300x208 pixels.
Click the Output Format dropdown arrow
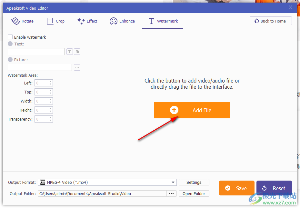click(173, 182)
